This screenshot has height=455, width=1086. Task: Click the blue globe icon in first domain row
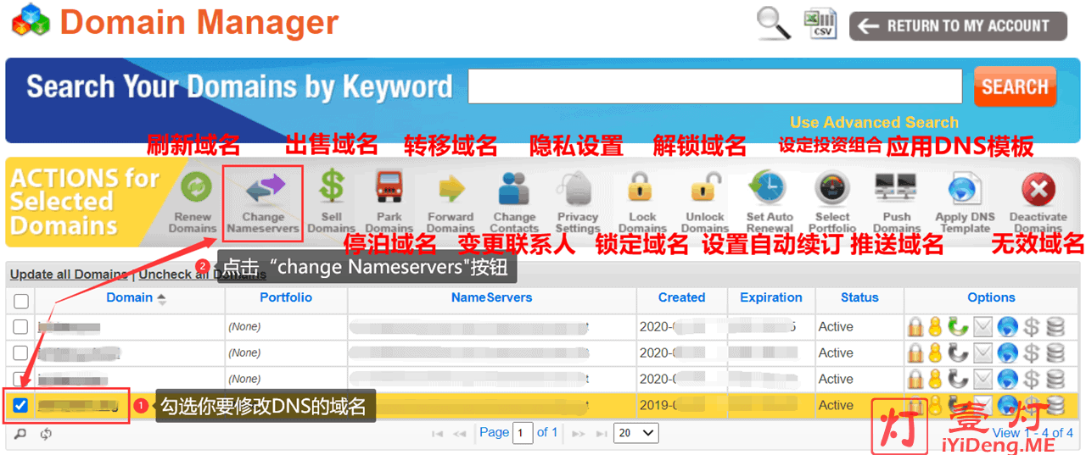[x=1007, y=327]
